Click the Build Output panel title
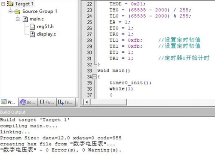The height and width of the screenshot is (157, 215). 13,112
